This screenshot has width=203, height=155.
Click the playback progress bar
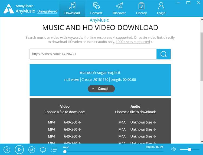click(113, 152)
